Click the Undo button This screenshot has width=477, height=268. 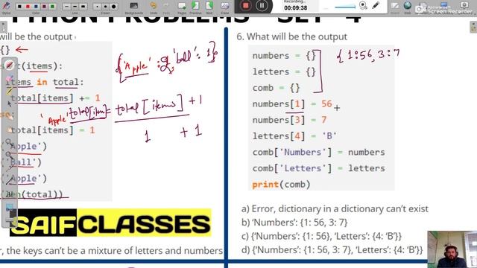[x=154, y=7]
